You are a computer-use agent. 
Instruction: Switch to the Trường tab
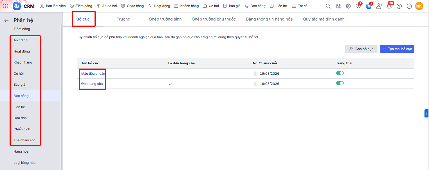(x=123, y=19)
